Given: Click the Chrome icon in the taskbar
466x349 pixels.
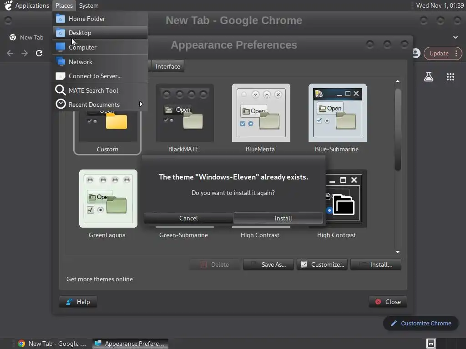Looking at the screenshot, I should pos(21,344).
